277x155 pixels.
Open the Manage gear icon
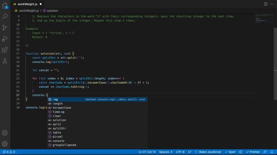click(x=5, y=144)
